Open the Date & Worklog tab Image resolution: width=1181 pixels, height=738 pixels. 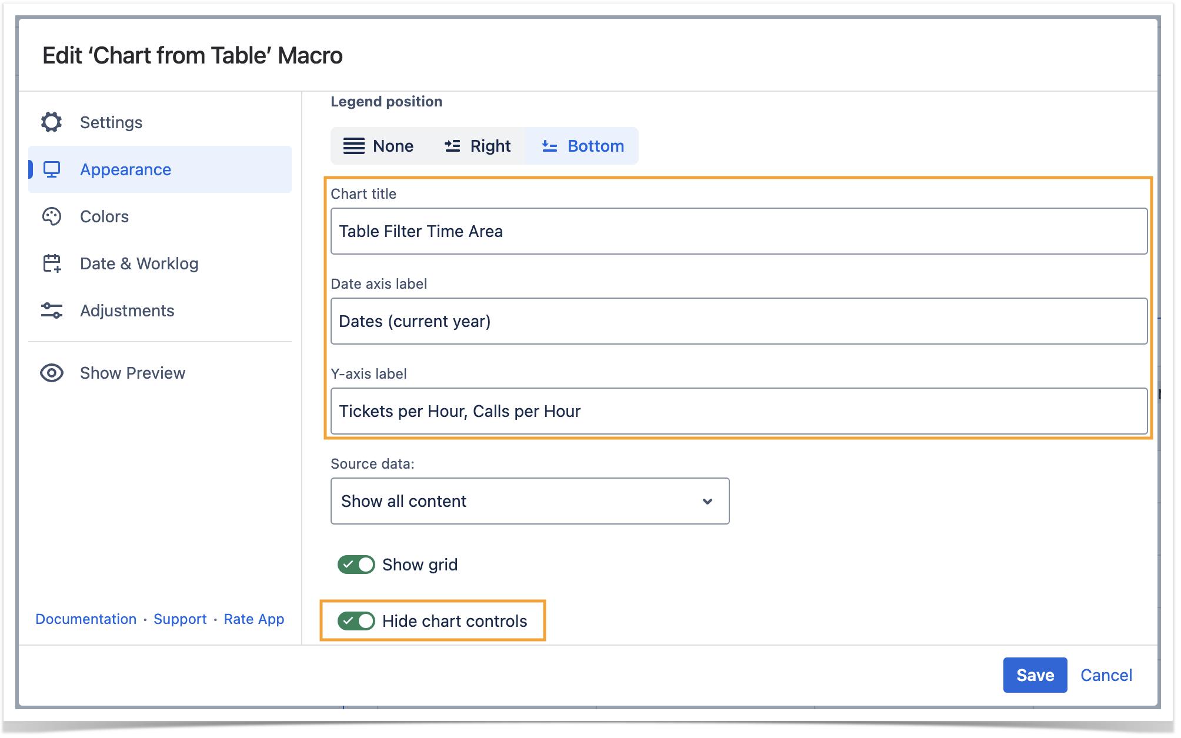(139, 263)
